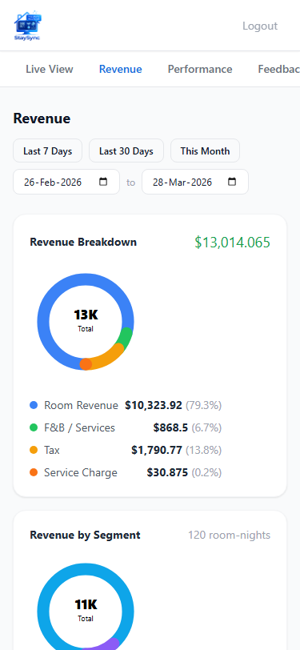Viewport: 300px width, 650px height.
Task: Open the Performance tab
Action: [x=200, y=69]
